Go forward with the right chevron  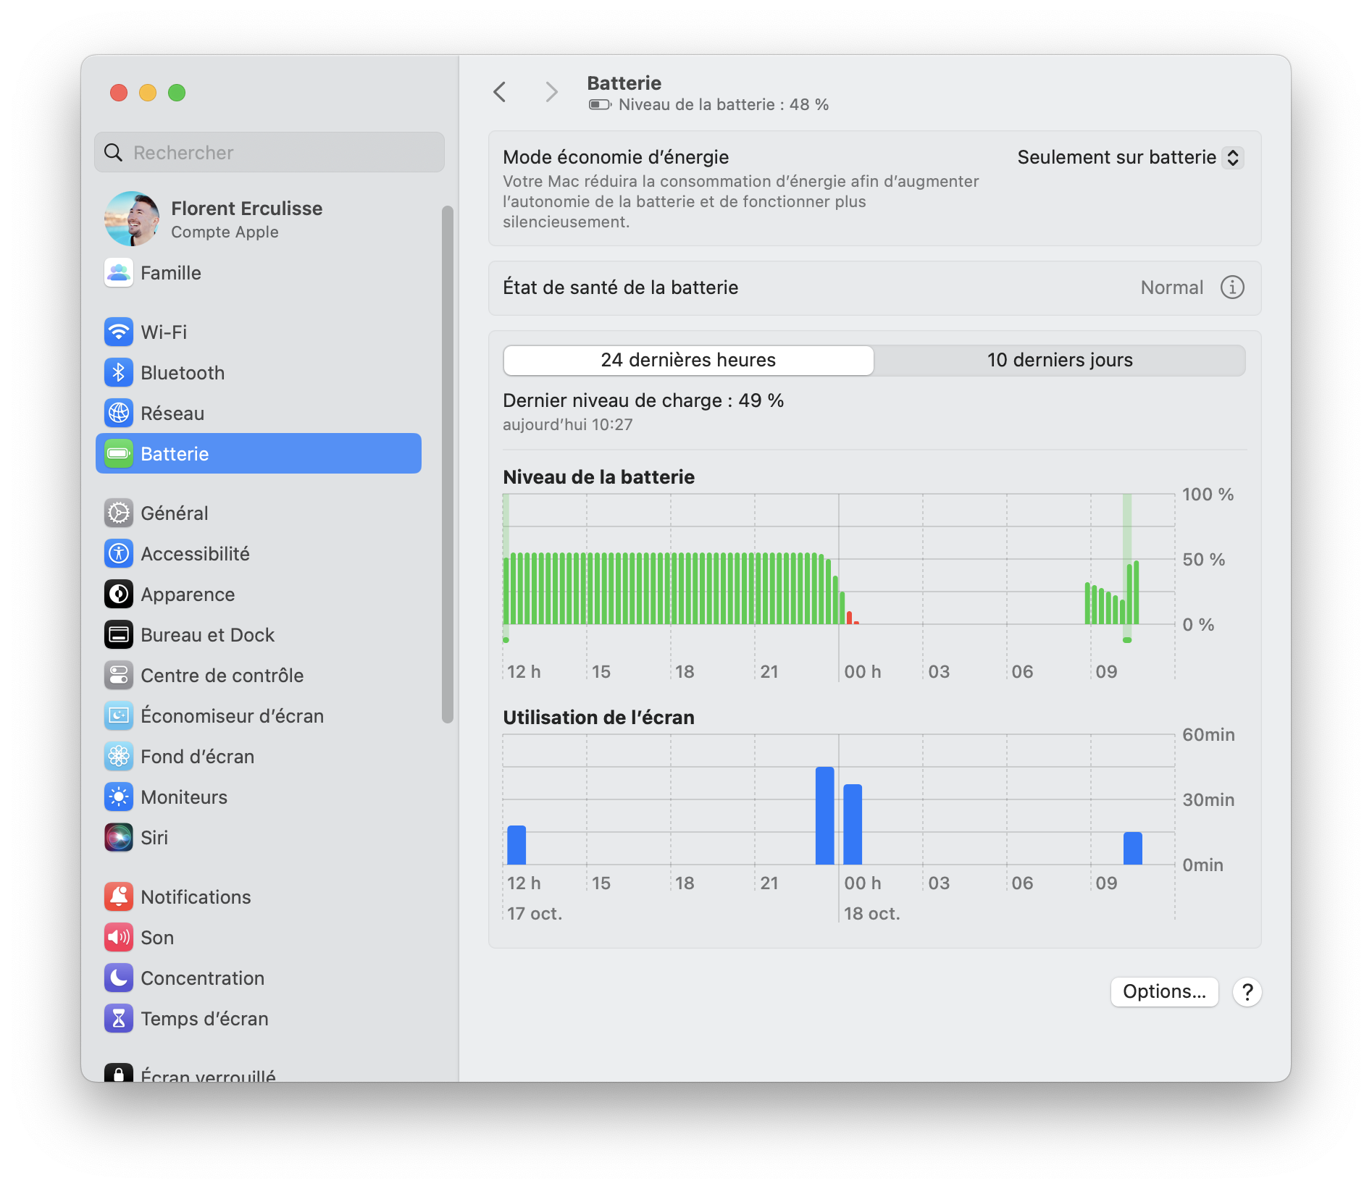[551, 92]
